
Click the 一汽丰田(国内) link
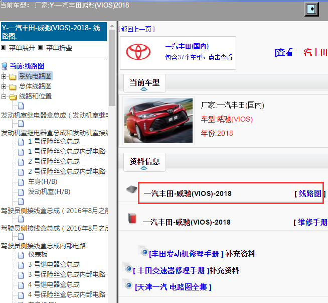coord(187,46)
